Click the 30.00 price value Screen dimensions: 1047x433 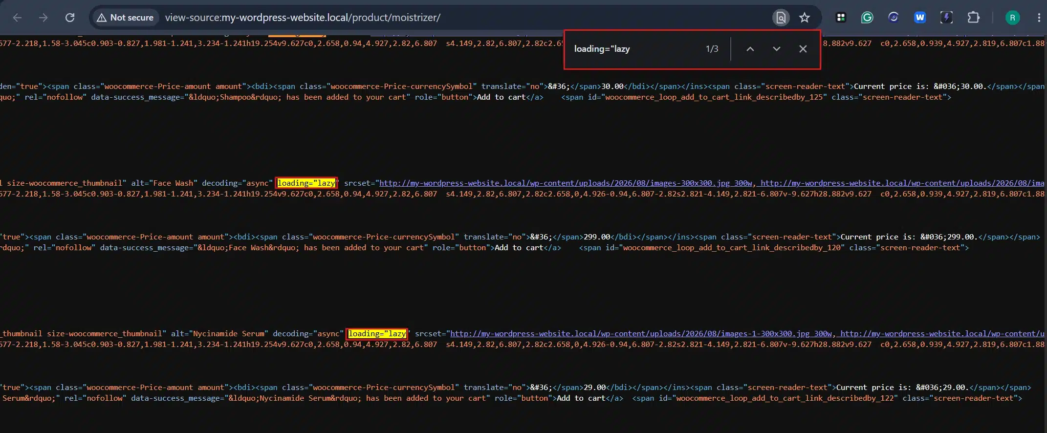[x=612, y=87]
